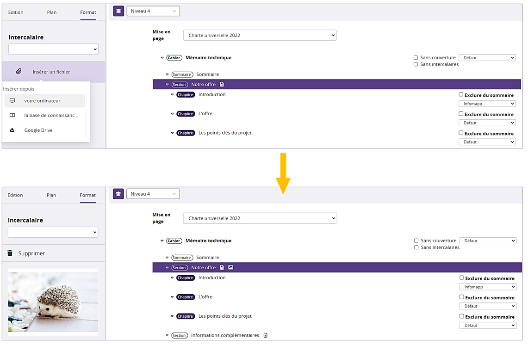Click the book icon for la base de connaissance
The height and width of the screenshot is (345, 528).
12,116
